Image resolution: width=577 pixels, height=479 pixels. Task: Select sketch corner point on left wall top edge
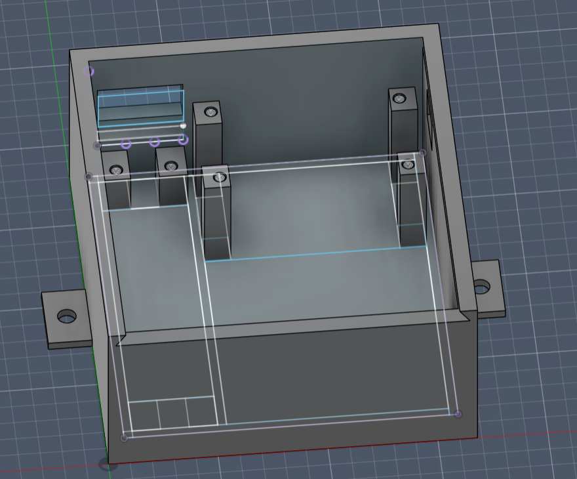pos(89,177)
